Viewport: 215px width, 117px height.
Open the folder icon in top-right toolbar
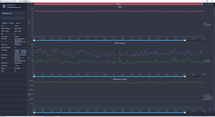[209, 4]
